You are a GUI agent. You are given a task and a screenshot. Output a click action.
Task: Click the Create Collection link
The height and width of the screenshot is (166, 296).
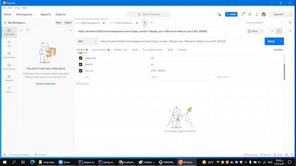[x=46, y=84]
